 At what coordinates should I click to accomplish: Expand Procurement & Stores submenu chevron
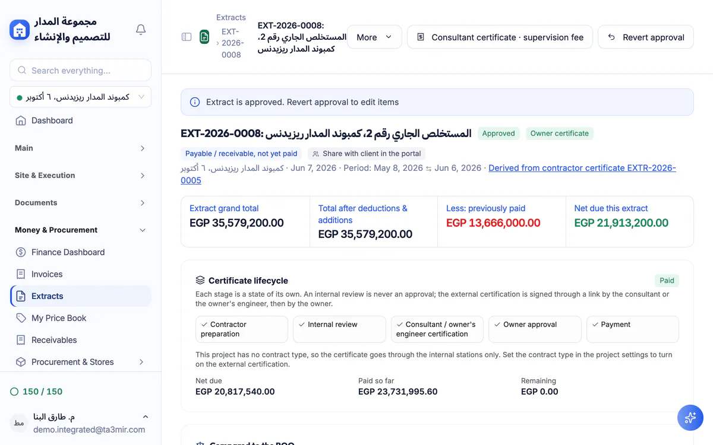click(141, 362)
